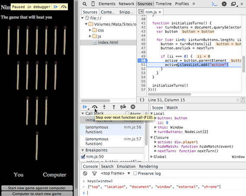The height and width of the screenshot is (196, 246).
Task: Open the Rendering drawer tab
Action: 148,166
